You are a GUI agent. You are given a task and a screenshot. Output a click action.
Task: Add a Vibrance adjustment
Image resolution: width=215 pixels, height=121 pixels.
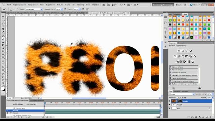[x=175, y=56]
